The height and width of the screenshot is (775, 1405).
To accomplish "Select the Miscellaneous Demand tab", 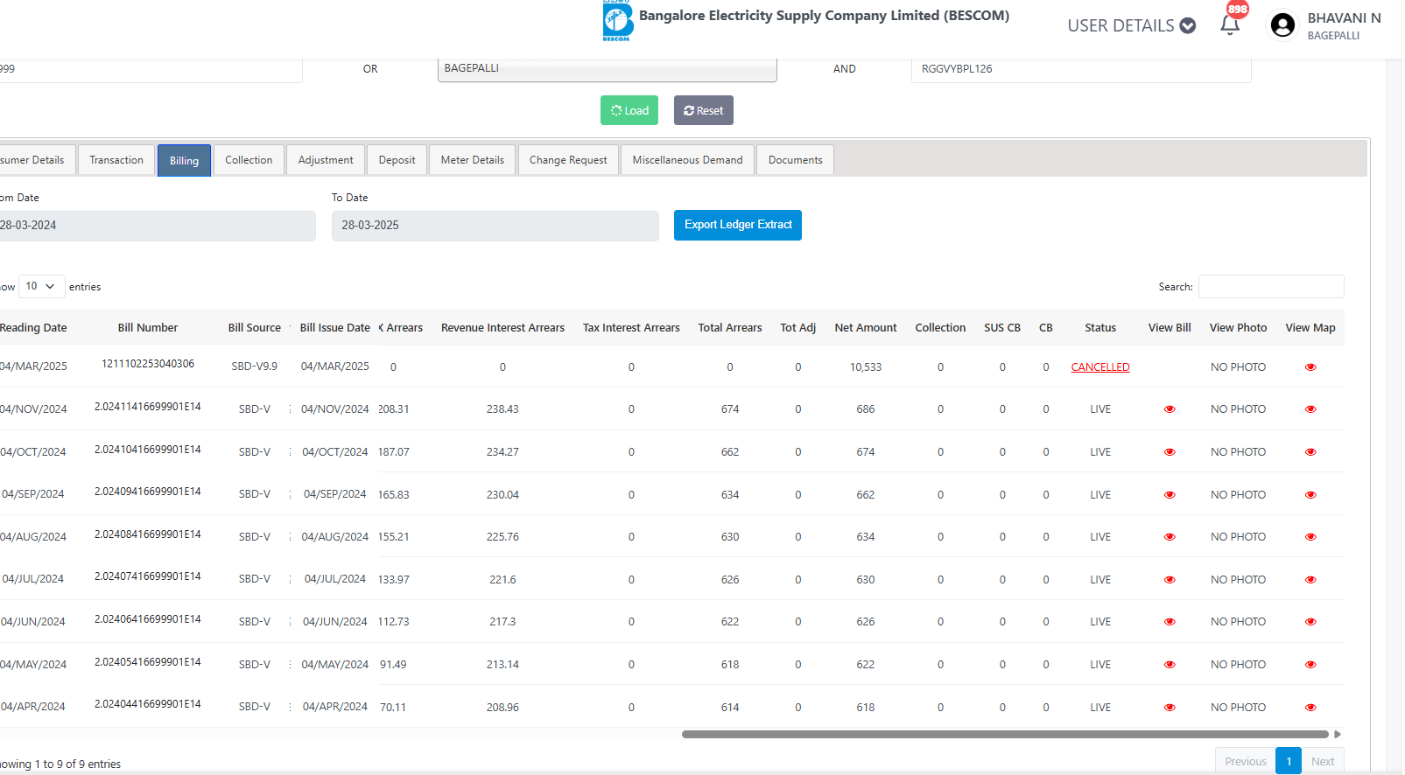I will [687, 160].
